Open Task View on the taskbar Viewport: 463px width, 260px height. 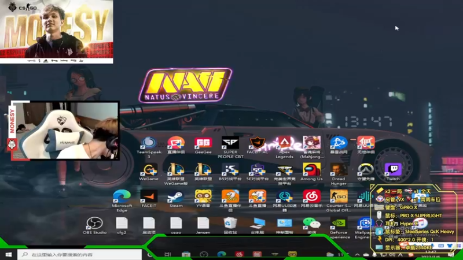tap(167, 254)
